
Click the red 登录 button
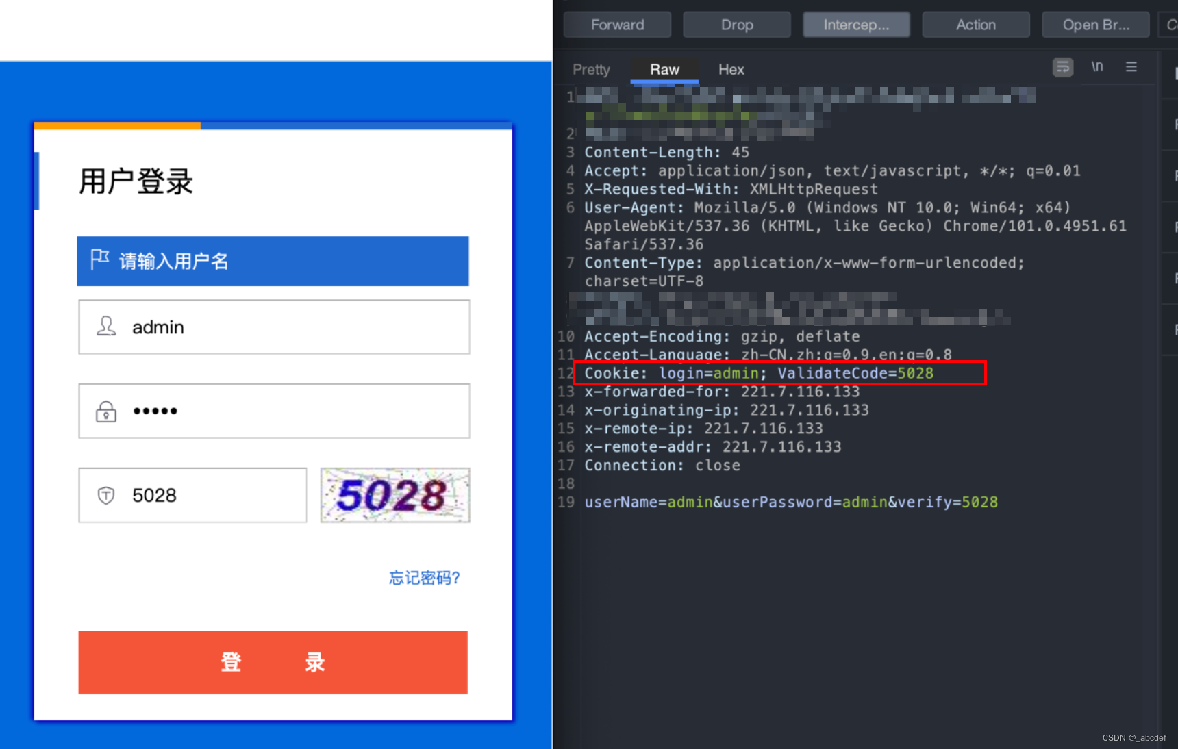tap(273, 662)
